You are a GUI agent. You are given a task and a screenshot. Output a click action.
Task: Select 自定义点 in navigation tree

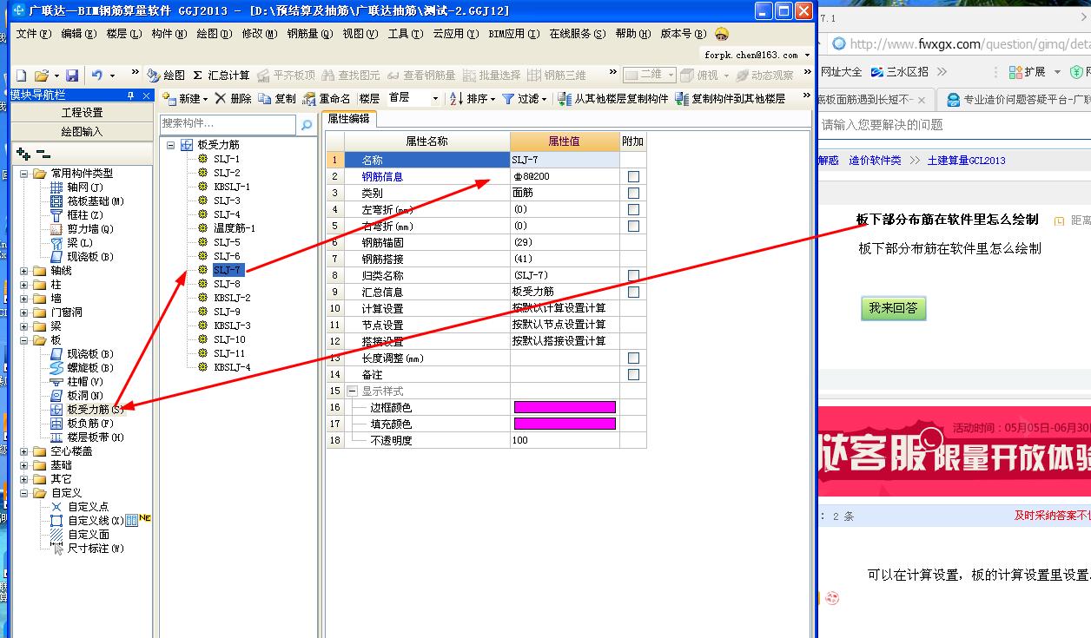(88, 507)
